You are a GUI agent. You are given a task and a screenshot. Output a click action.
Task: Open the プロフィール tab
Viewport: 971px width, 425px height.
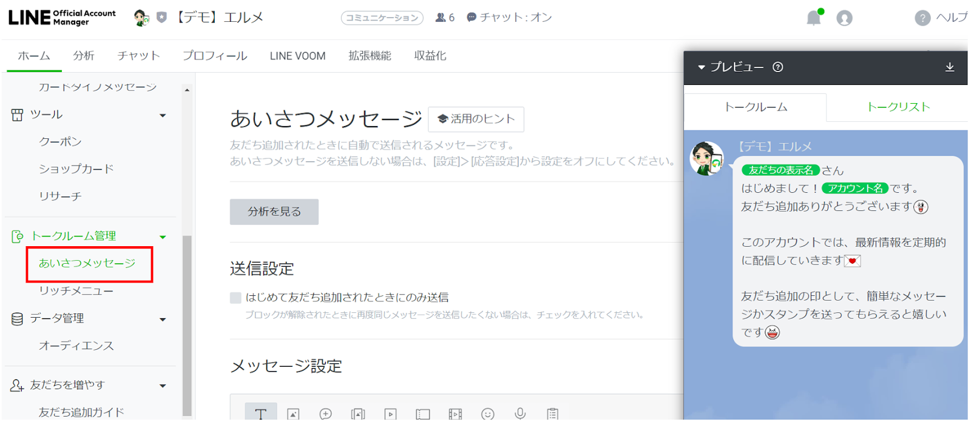(215, 56)
